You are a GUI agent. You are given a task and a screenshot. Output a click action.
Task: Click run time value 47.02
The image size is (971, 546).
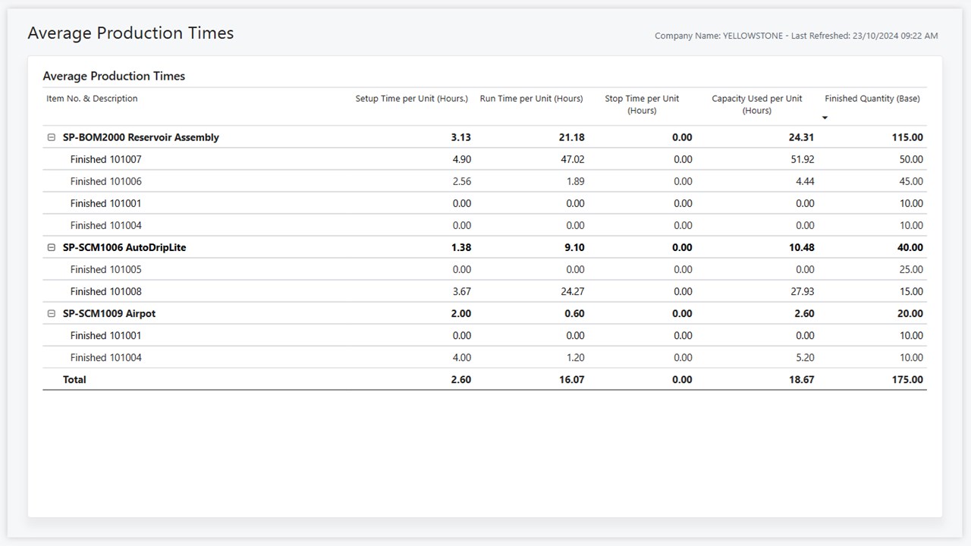572,159
